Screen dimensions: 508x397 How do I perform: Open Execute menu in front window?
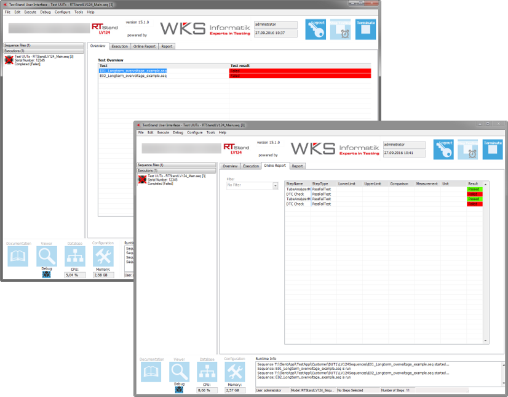[164, 132]
